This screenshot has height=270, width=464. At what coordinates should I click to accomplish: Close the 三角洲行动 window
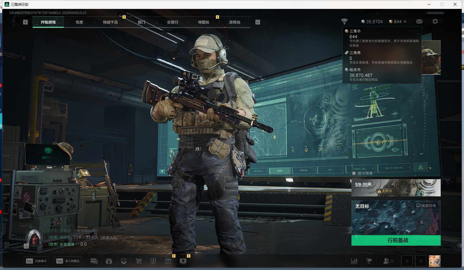coord(455,4)
